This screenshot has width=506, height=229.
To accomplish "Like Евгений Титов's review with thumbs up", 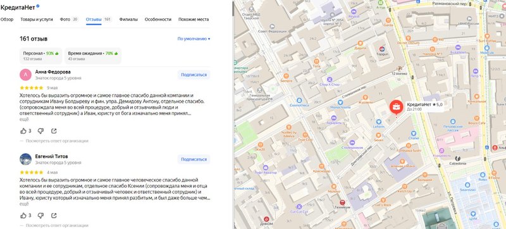I will click(x=23, y=215).
